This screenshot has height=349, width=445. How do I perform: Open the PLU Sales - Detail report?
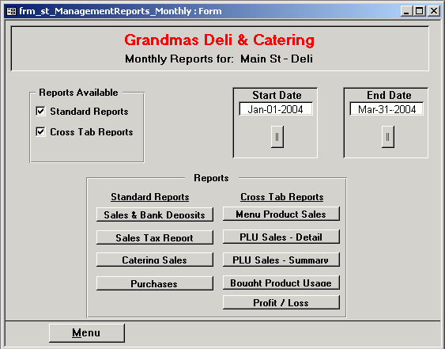coord(281,237)
